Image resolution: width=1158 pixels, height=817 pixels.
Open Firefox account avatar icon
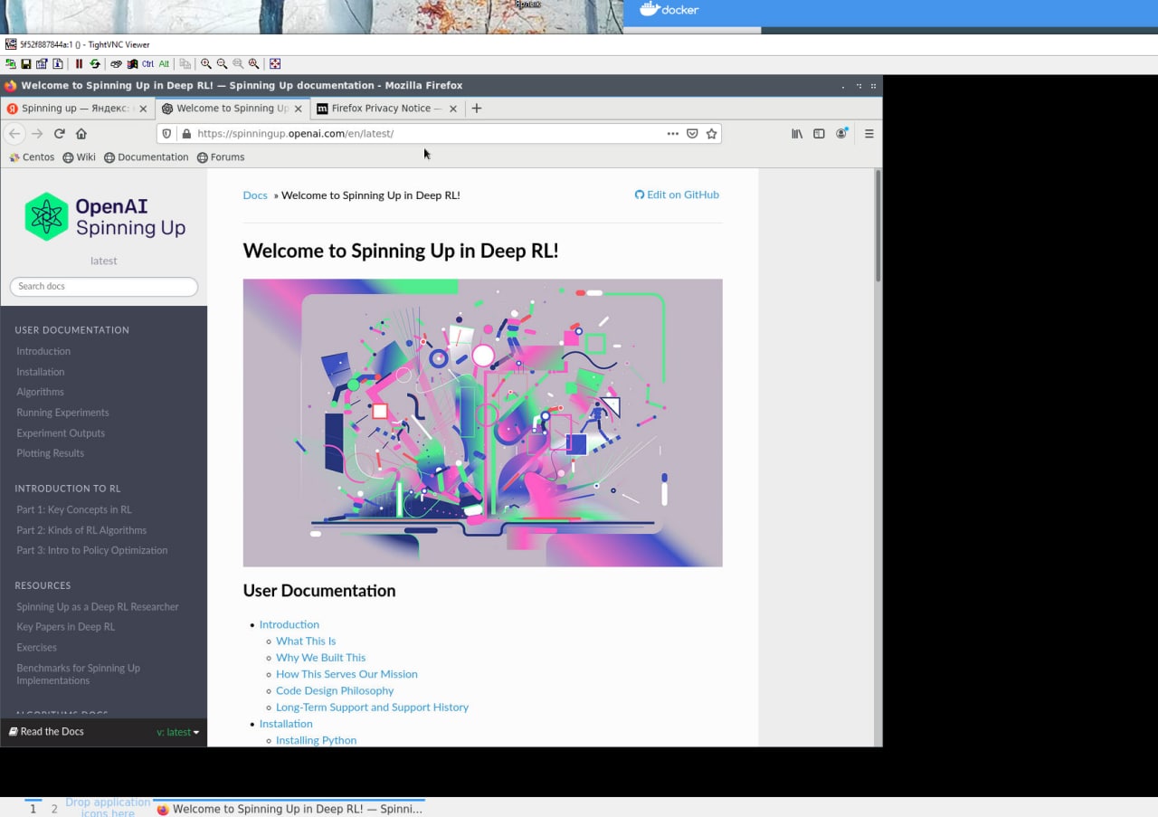[841, 133]
